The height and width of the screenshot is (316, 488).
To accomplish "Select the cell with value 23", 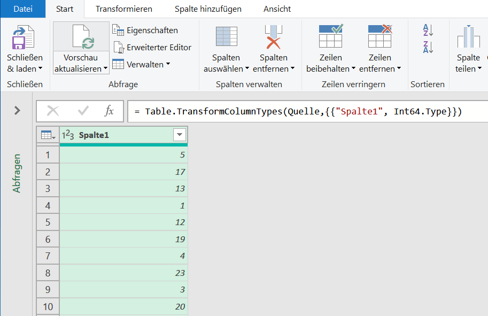I will [123, 273].
